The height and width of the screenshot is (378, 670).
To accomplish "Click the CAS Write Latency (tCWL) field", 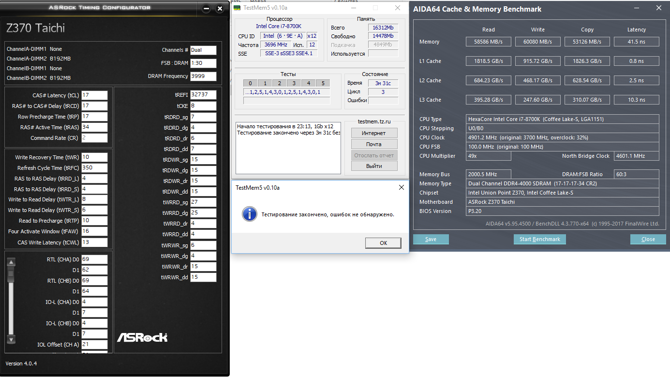I will 94,242.
